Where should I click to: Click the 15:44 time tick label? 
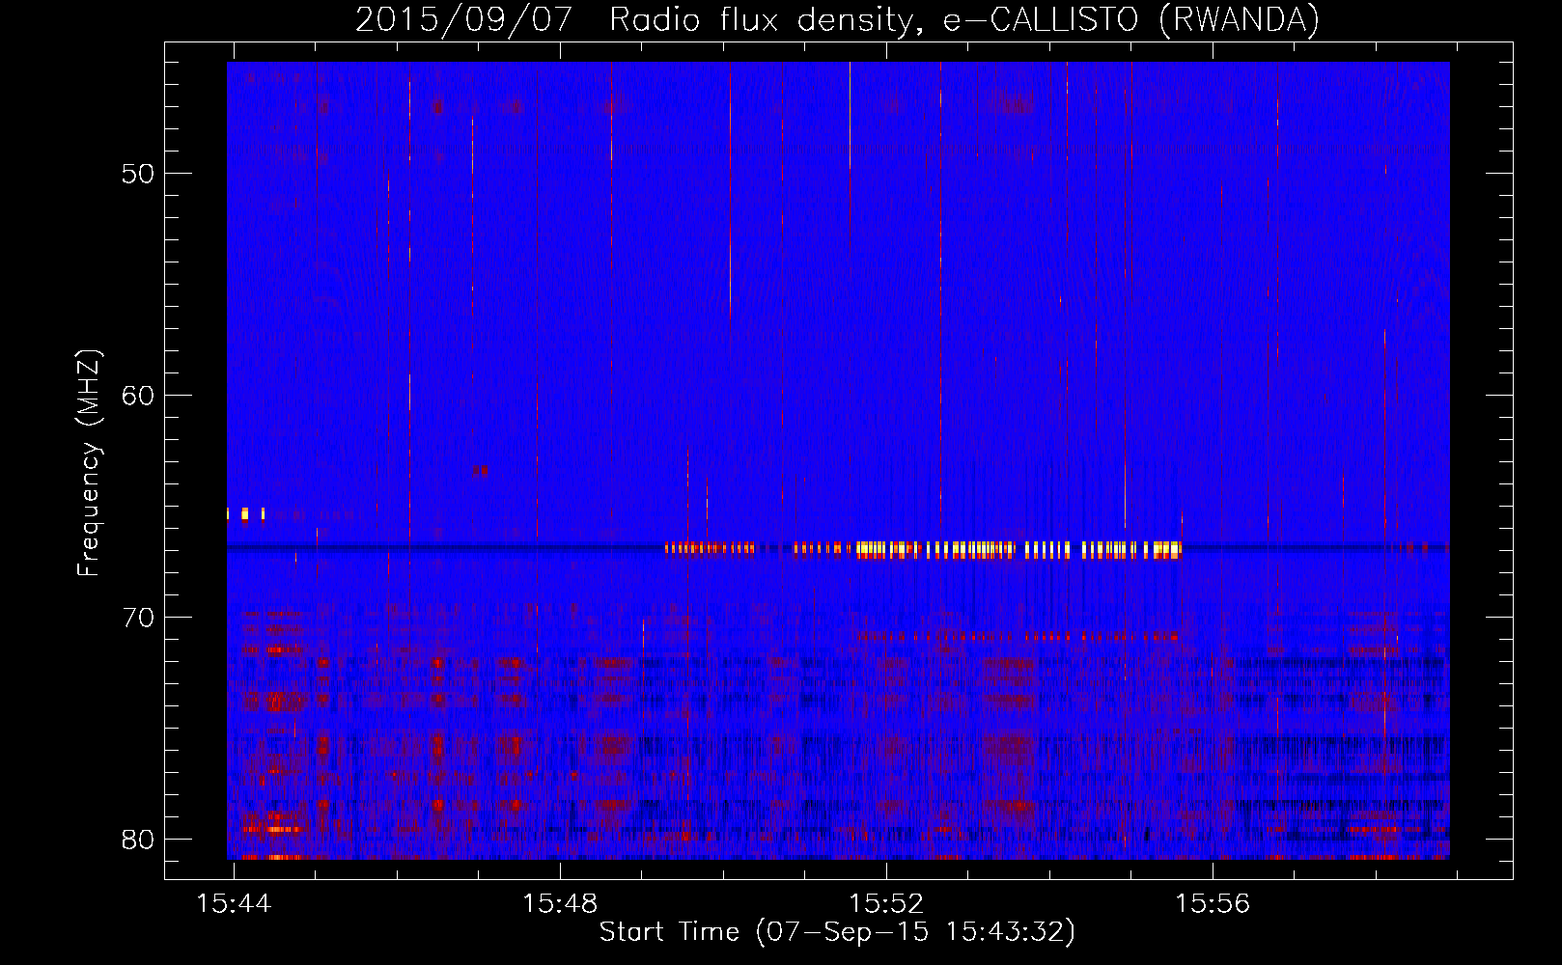tap(234, 904)
